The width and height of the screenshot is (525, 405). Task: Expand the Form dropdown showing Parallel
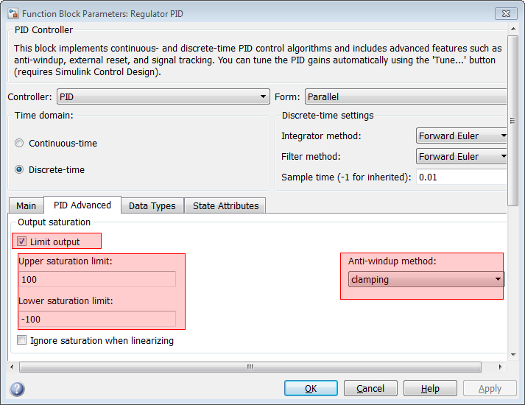pos(406,96)
